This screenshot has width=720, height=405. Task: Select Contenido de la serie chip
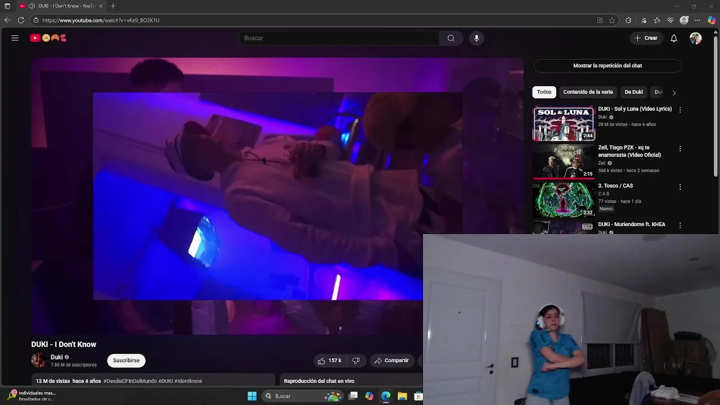point(588,92)
